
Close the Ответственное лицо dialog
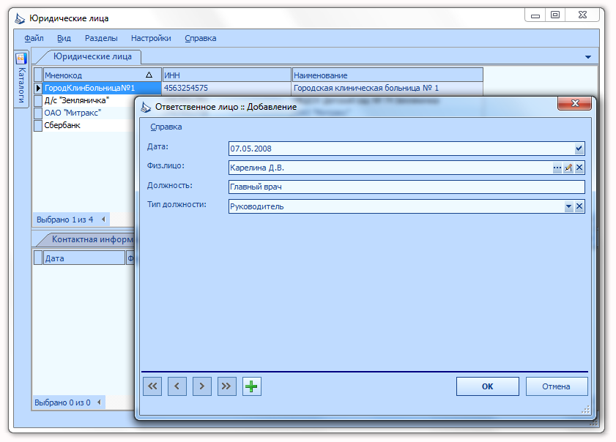(575, 103)
